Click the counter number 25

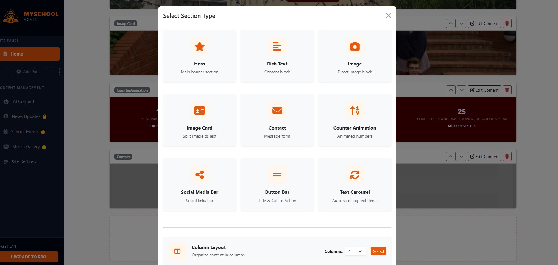[x=462, y=112]
